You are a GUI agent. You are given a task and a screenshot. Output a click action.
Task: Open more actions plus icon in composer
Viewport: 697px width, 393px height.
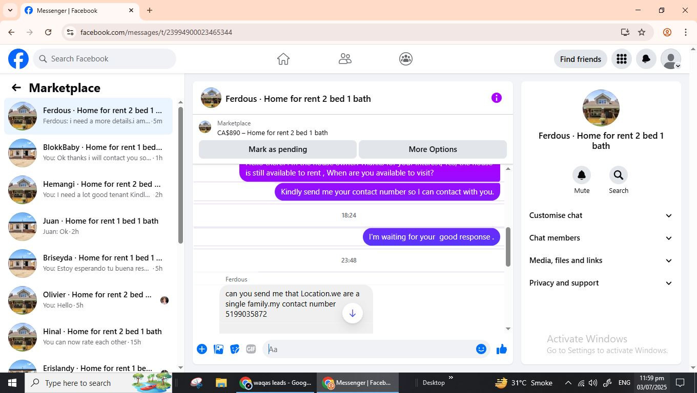pyautogui.click(x=202, y=349)
